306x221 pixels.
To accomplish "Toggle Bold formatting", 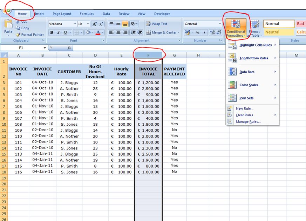I will 52,32.
